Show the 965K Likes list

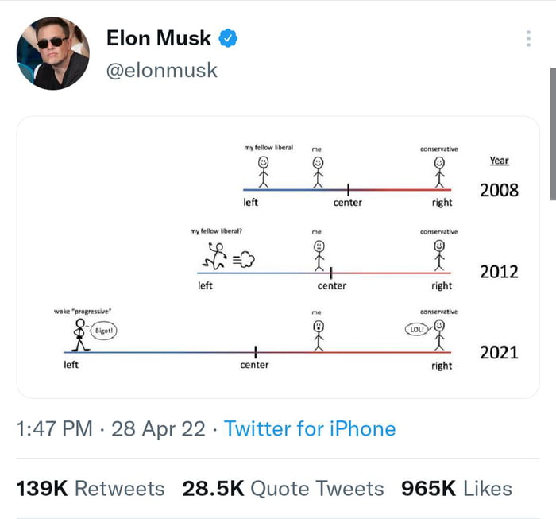[457, 488]
